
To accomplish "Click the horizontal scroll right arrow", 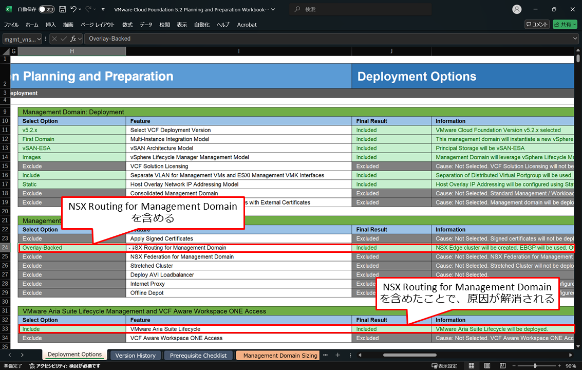I will (571, 355).
